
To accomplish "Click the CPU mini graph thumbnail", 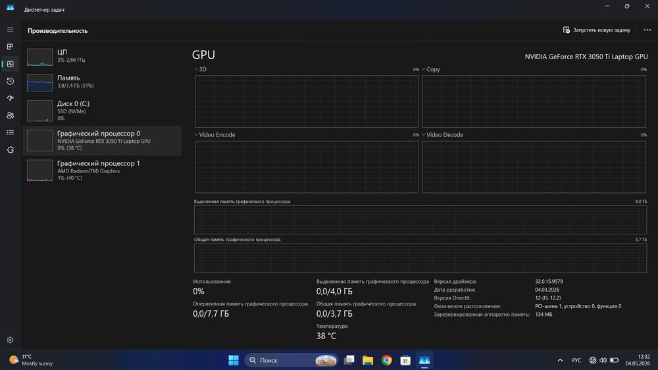I will point(40,57).
